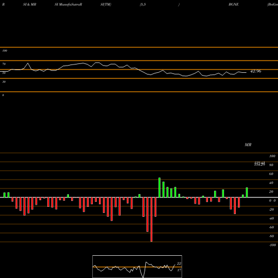Click the last green bar in MR histogram
The image size is (278, 278).
247,192
